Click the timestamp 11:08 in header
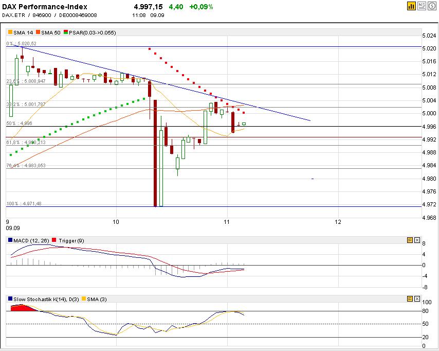 [139, 15]
